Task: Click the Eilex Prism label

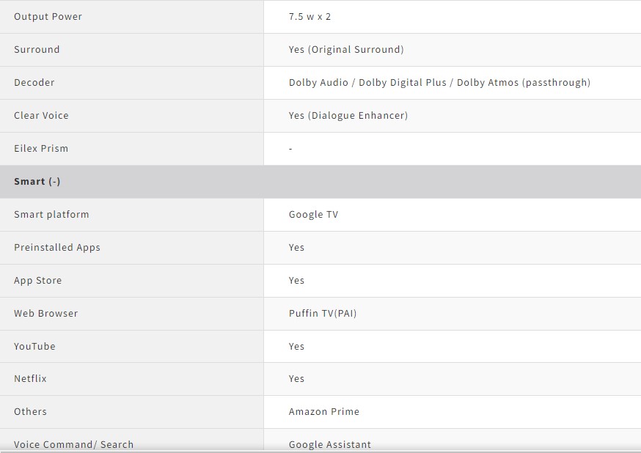Action: point(41,149)
